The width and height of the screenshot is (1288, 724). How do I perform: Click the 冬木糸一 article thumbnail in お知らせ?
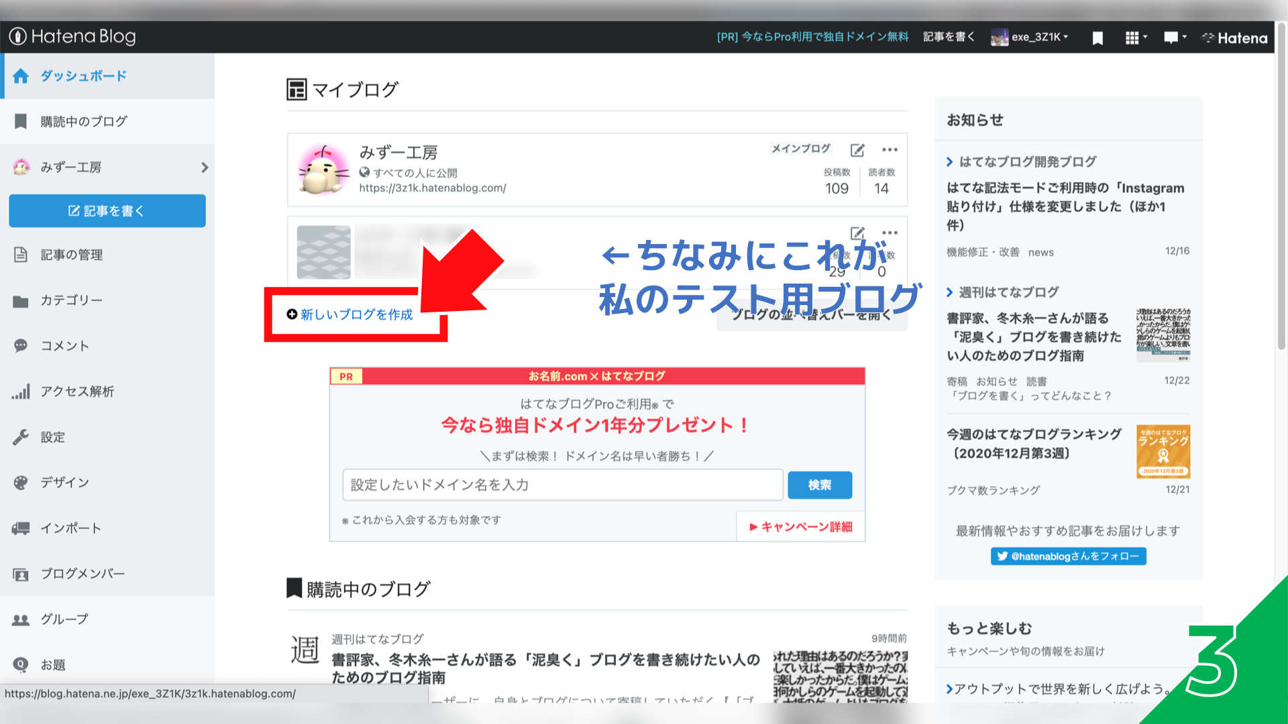(1163, 335)
